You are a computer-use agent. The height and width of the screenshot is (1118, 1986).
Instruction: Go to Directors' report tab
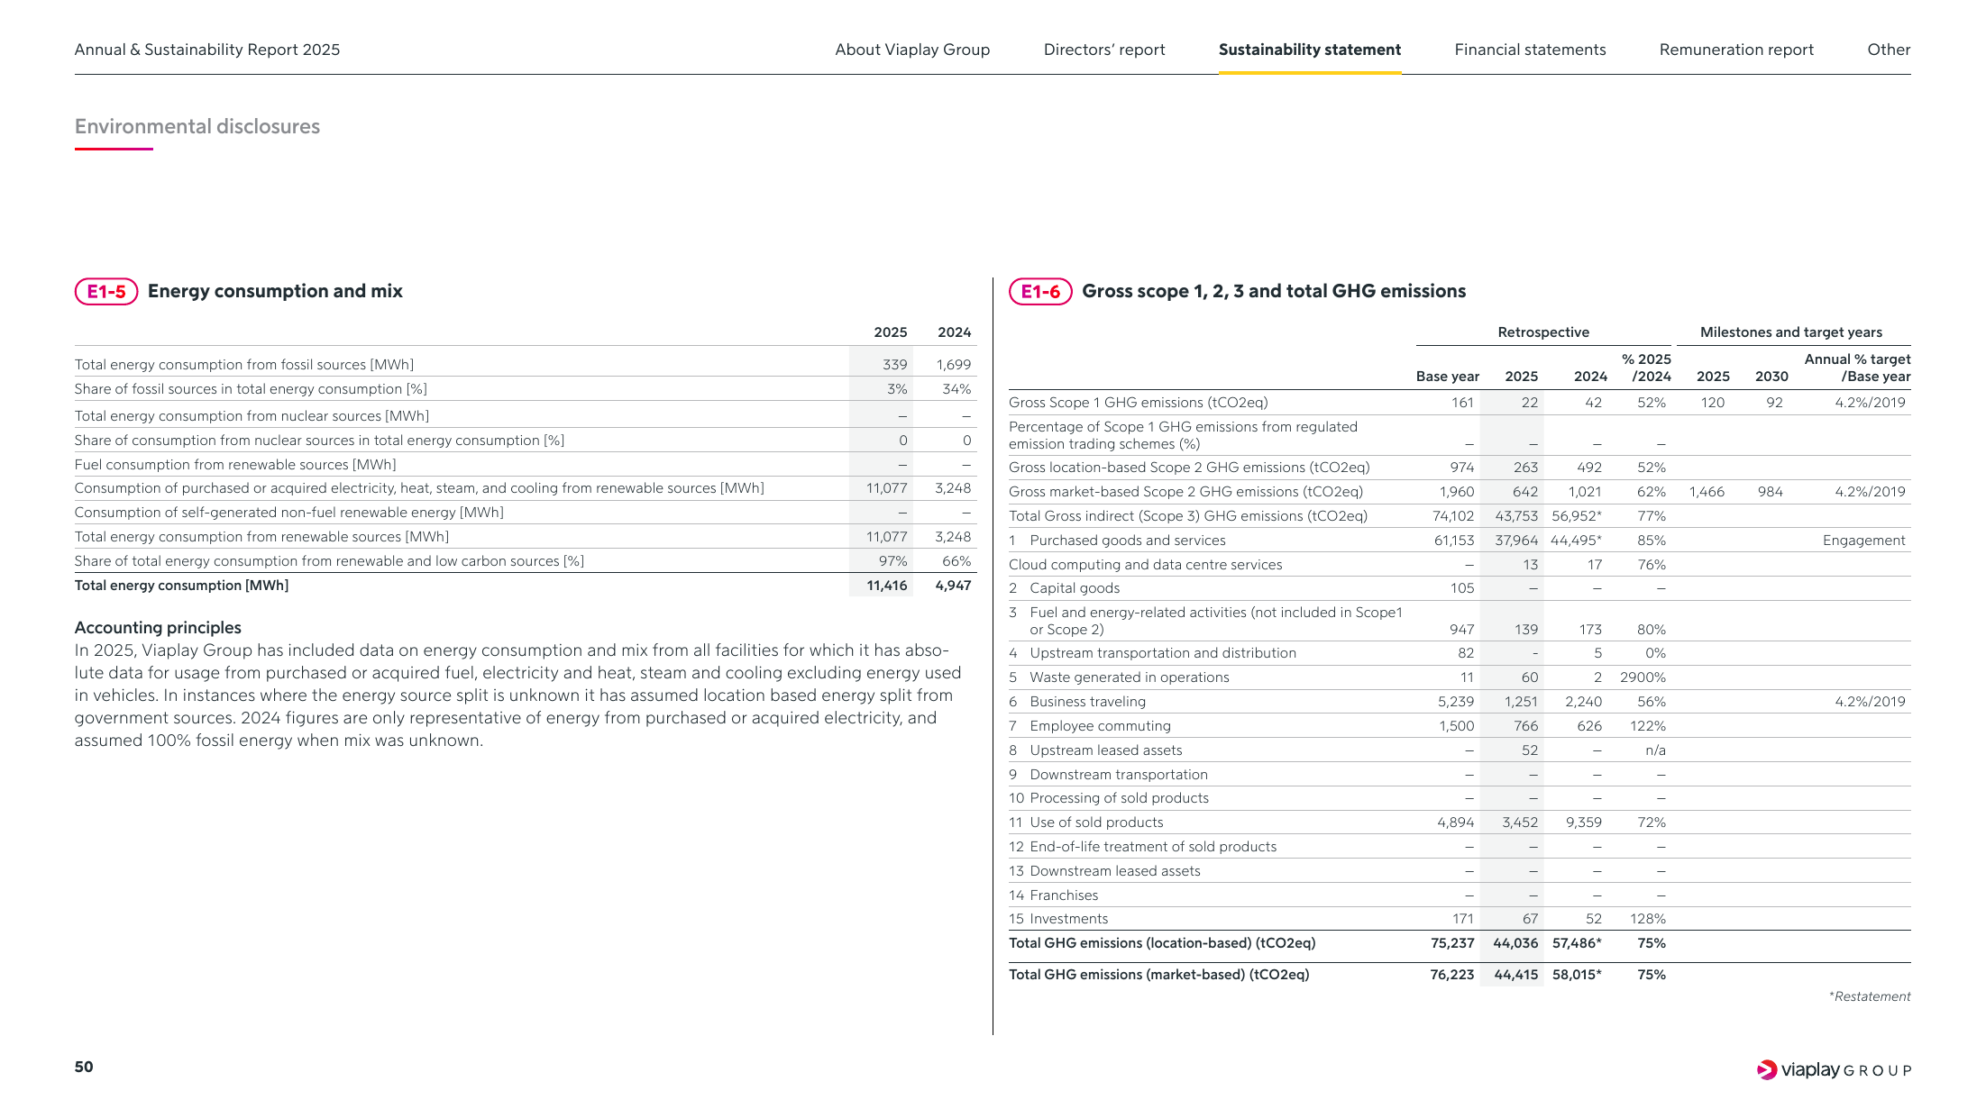pos(1103,50)
